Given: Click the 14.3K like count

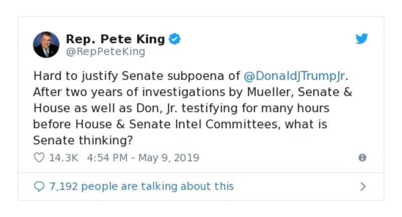Looking at the screenshot, I should 63,158.
